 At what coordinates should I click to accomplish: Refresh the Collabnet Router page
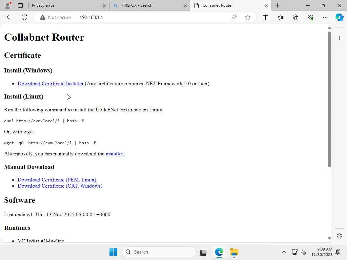click(24, 17)
